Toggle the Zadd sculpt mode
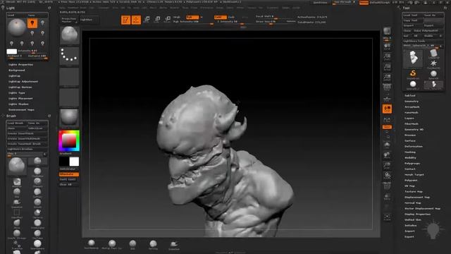This screenshot has height=254, width=451. click(x=221, y=17)
